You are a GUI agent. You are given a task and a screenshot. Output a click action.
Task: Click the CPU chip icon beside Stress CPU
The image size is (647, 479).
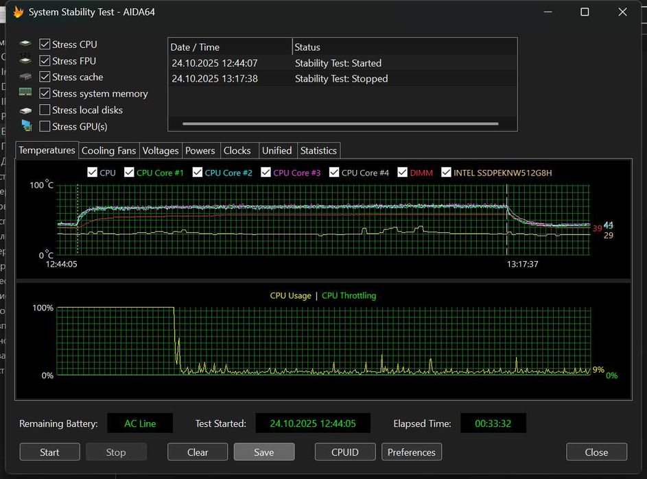(x=25, y=43)
